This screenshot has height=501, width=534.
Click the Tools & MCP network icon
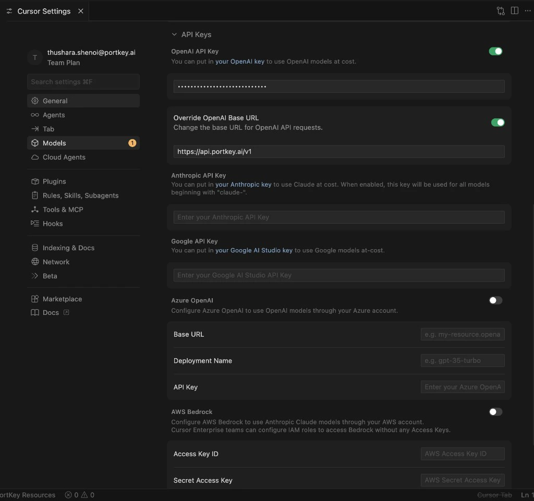tap(35, 210)
